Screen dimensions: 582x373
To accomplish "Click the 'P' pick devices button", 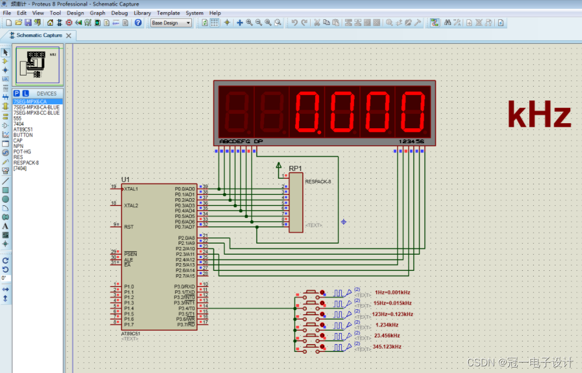I will [x=17, y=93].
